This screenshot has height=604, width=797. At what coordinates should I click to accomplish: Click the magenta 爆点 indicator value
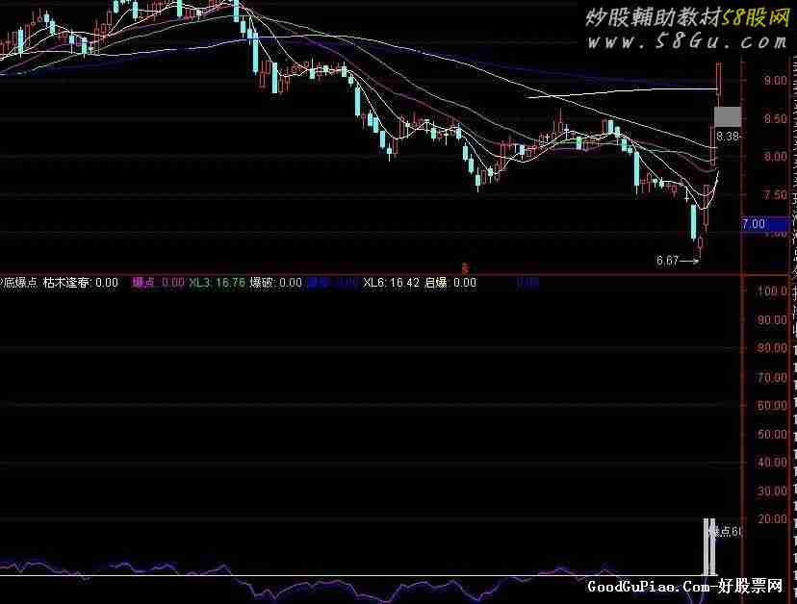(x=158, y=283)
